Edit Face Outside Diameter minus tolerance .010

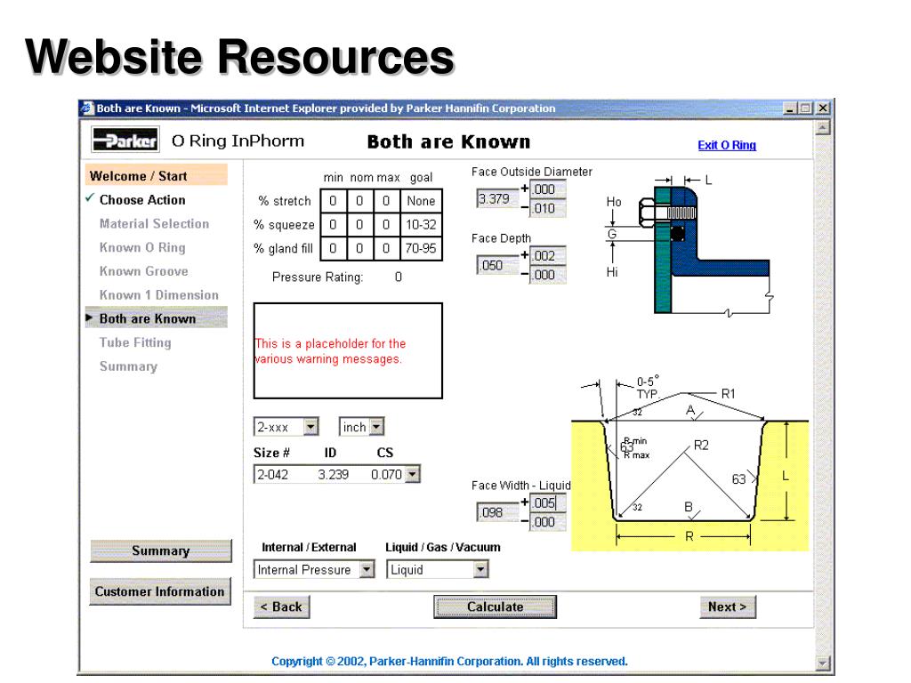click(x=547, y=208)
